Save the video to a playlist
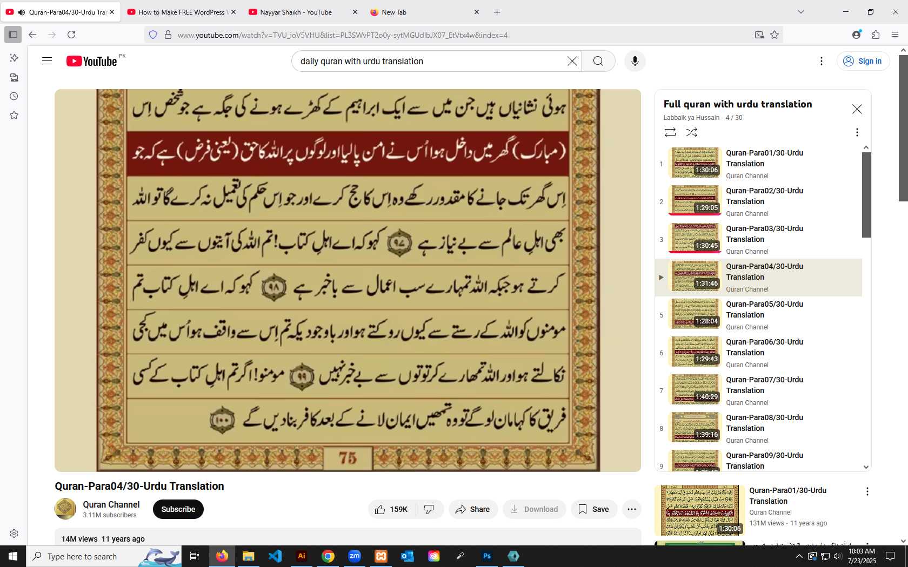 coord(593,509)
